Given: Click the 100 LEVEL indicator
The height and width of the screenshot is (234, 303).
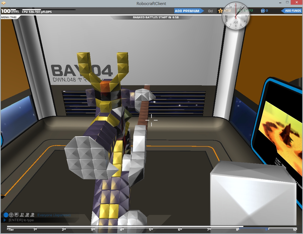Looking at the screenshot, I should coord(10,11).
